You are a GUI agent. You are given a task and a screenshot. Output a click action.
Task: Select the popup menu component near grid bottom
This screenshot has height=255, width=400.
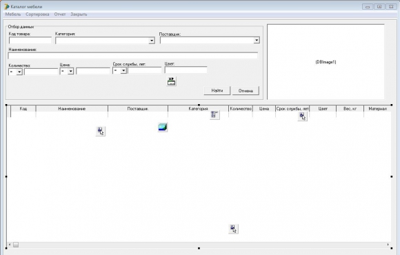coord(233,229)
